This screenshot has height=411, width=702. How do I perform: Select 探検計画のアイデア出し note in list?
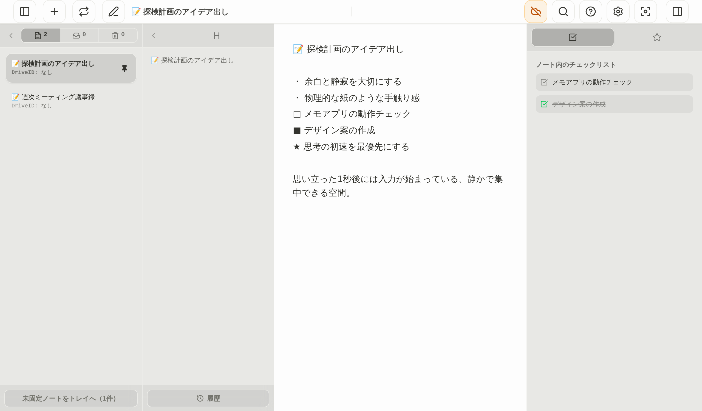pos(71,68)
